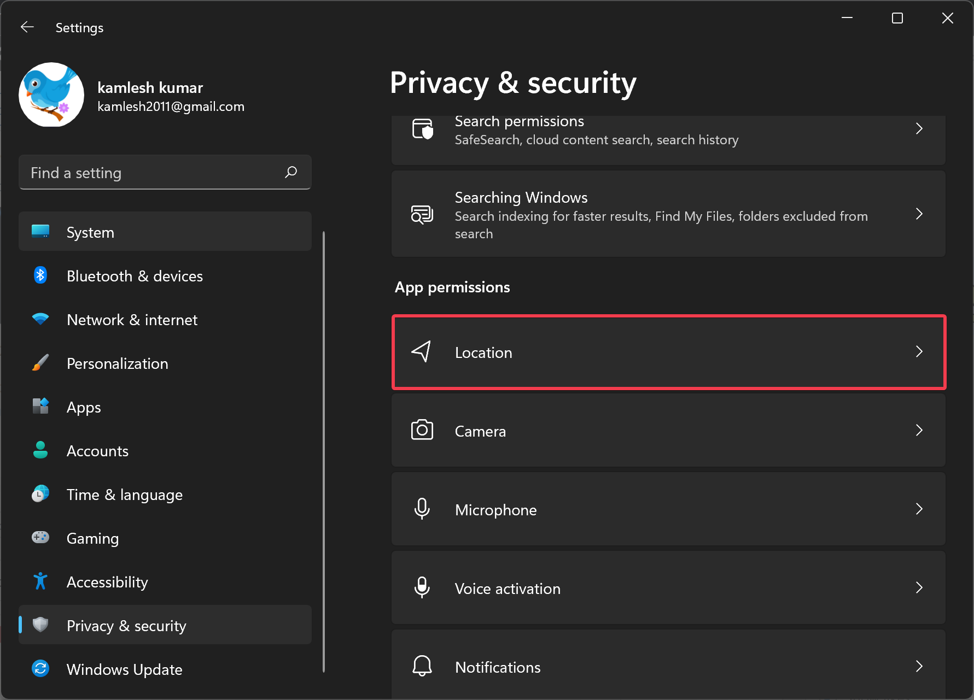974x700 pixels.
Task: Select Privacy & security in sidebar
Action: [165, 625]
